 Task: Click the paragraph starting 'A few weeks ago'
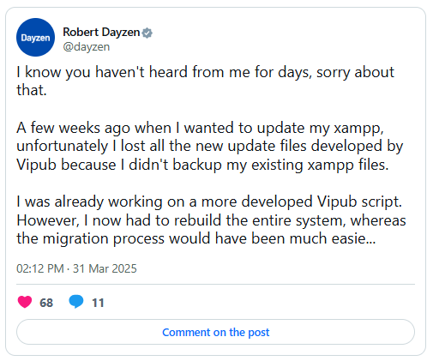(210, 146)
